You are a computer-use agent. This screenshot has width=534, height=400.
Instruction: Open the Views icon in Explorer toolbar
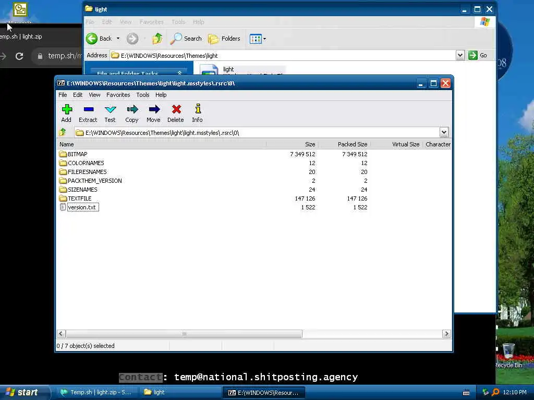tap(256, 39)
